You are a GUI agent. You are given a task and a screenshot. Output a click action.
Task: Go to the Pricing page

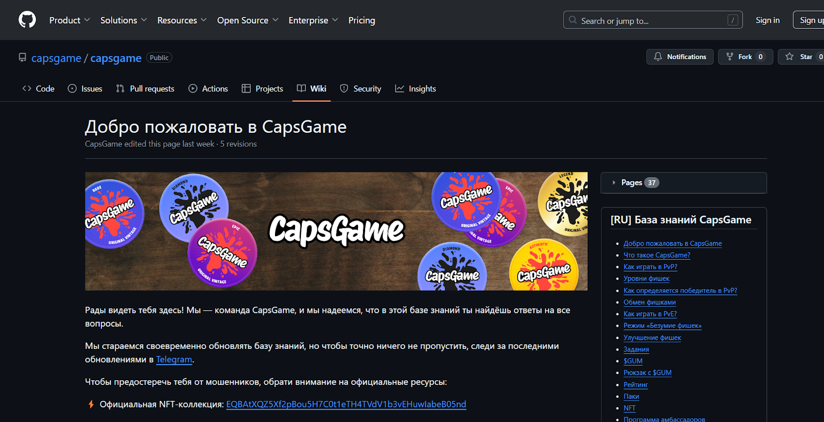point(362,20)
